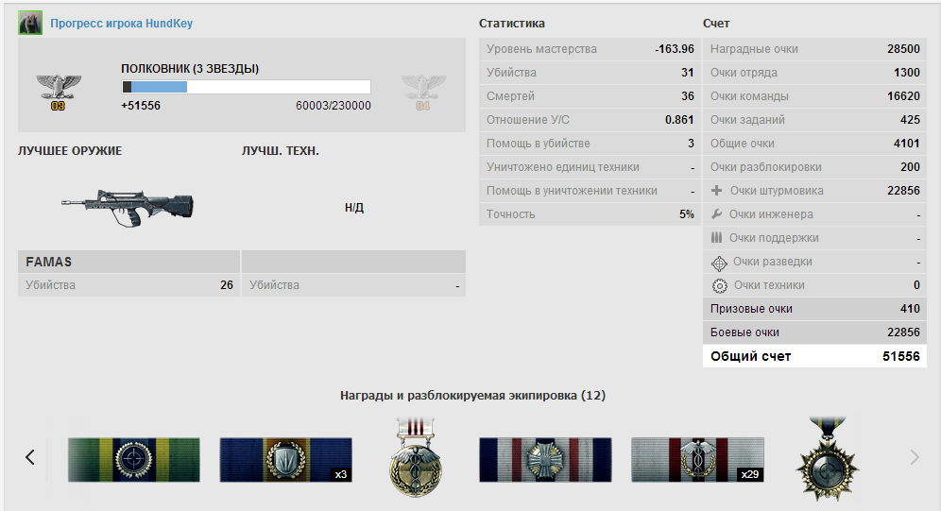The height and width of the screenshot is (511, 941).
Task: Select the iron cross ribbon award
Action: coord(545,459)
